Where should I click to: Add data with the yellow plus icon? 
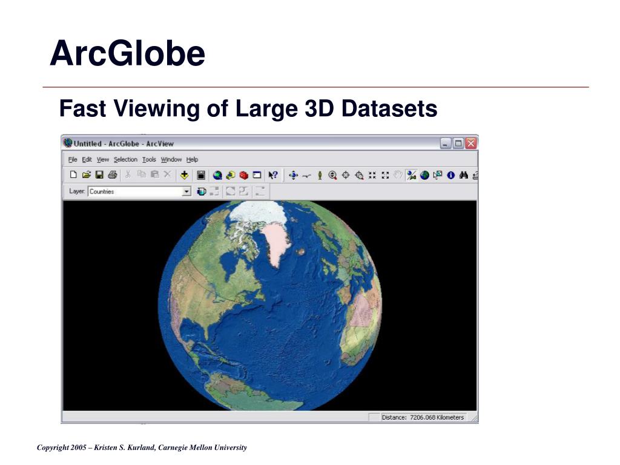point(184,175)
